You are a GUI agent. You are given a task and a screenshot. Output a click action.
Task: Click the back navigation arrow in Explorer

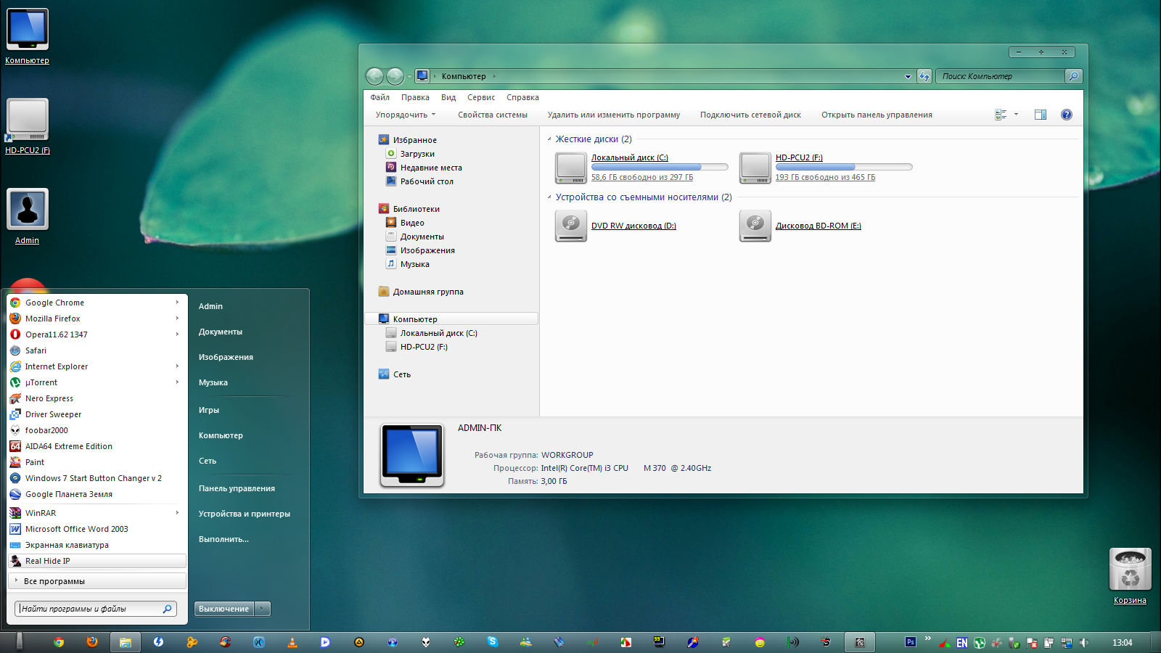click(374, 76)
